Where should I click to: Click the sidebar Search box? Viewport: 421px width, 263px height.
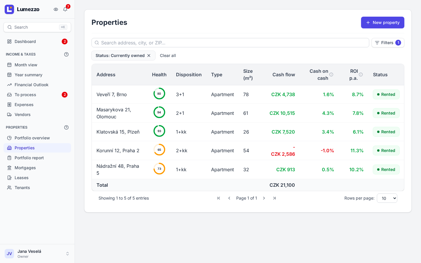point(37,27)
